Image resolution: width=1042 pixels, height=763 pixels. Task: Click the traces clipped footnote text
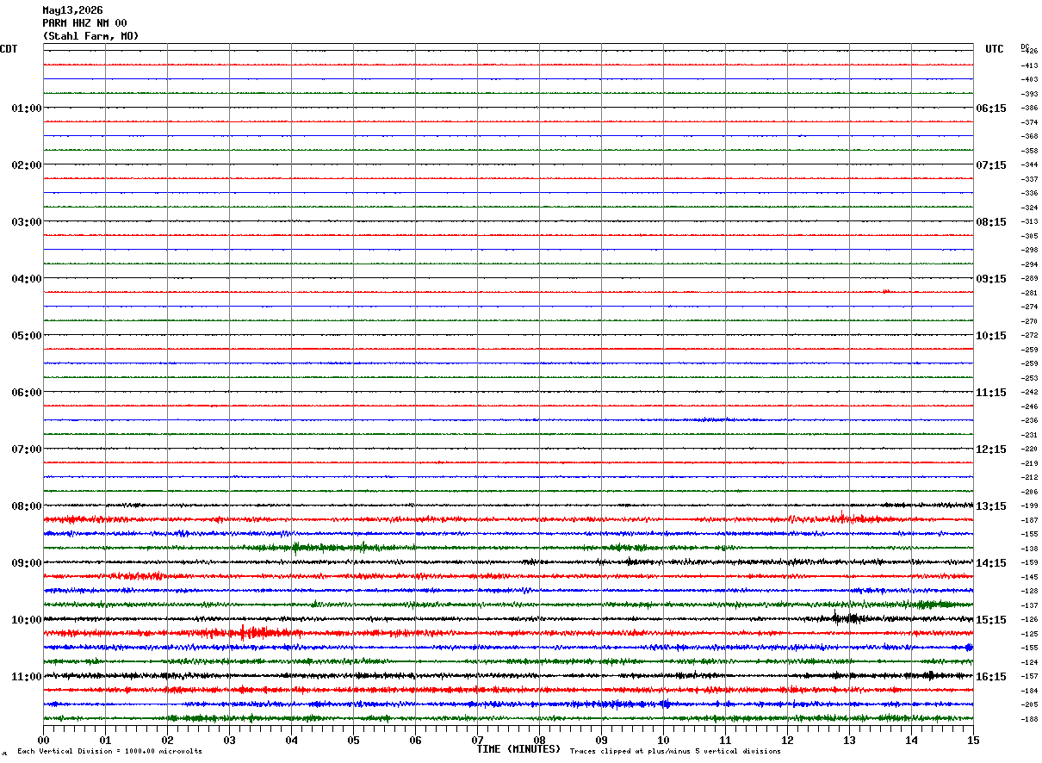click(x=675, y=752)
